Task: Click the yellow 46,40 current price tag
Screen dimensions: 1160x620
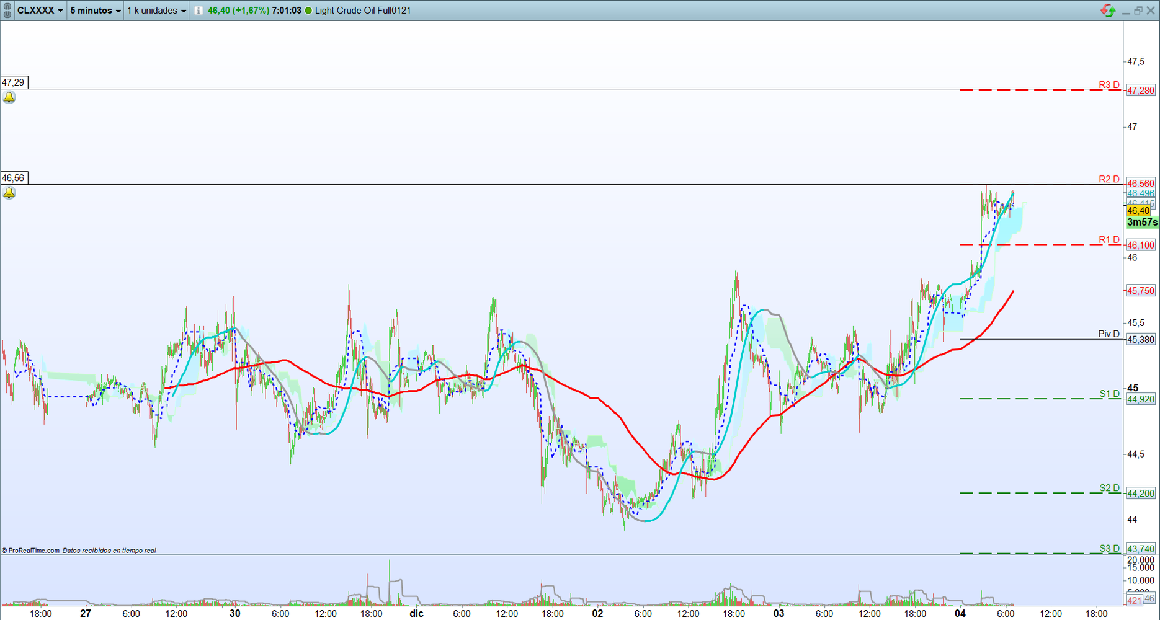Action: (1139, 211)
